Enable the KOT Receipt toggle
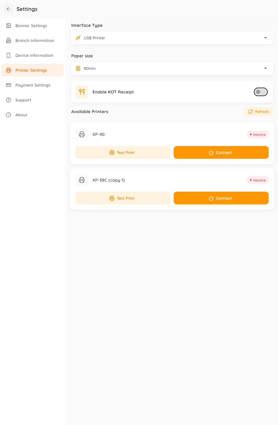The image size is (278, 425). (260, 92)
